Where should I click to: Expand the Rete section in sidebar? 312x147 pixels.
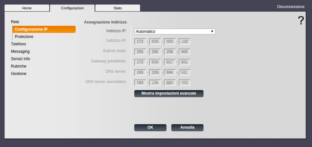tap(15, 22)
